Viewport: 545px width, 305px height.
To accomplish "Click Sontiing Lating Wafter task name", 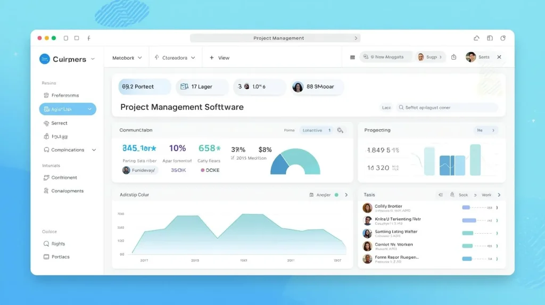I will 396,232.
